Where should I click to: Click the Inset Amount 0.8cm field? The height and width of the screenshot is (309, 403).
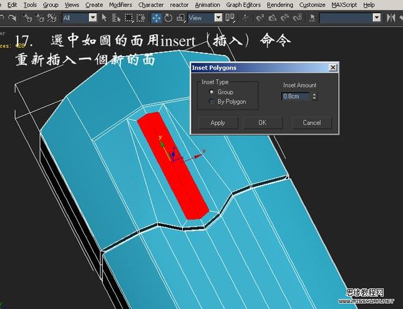tap(296, 96)
